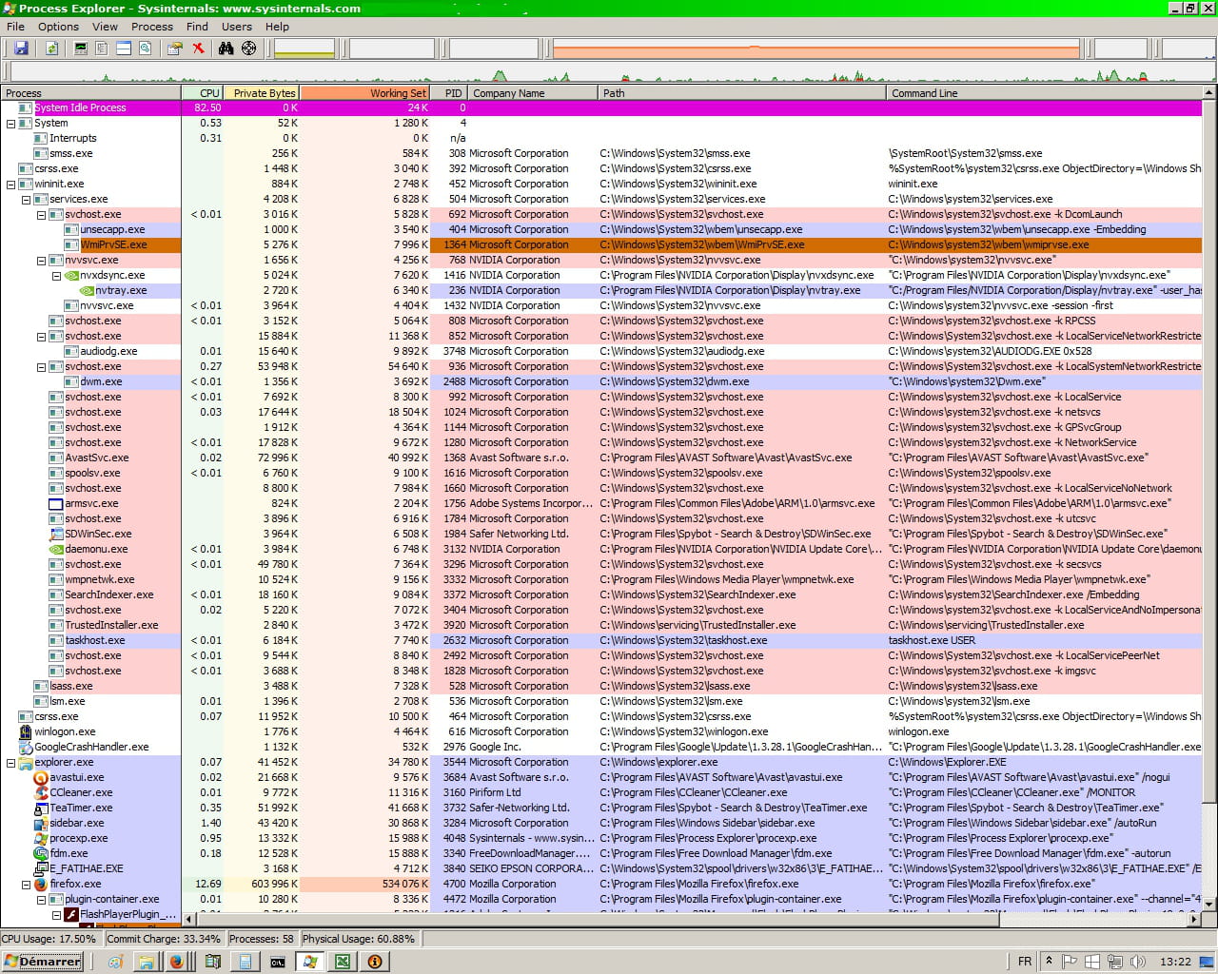Collapse the System process tree node
The width and height of the screenshot is (1218, 974).
point(11,123)
